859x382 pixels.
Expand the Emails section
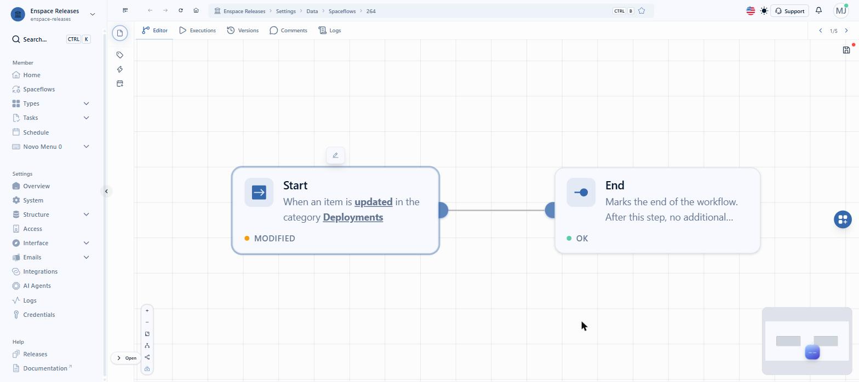(86, 257)
